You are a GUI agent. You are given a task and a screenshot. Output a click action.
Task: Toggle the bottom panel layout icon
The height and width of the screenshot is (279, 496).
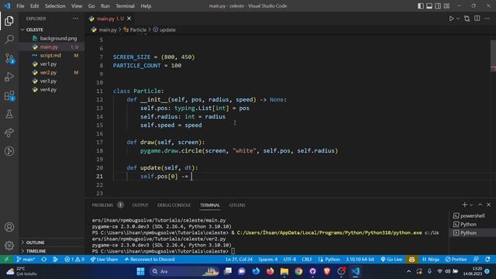(x=429, y=6)
